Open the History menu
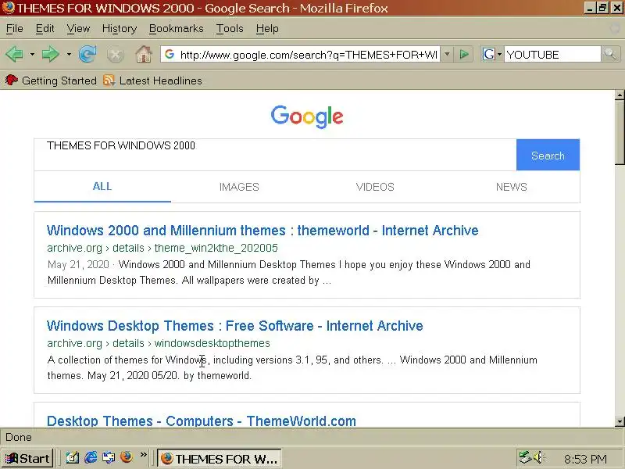This screenshot has height=469, width=625. pos(120,29)
